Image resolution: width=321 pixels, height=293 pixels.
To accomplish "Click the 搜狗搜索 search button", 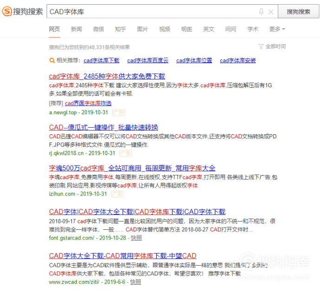I will (298, 12).
